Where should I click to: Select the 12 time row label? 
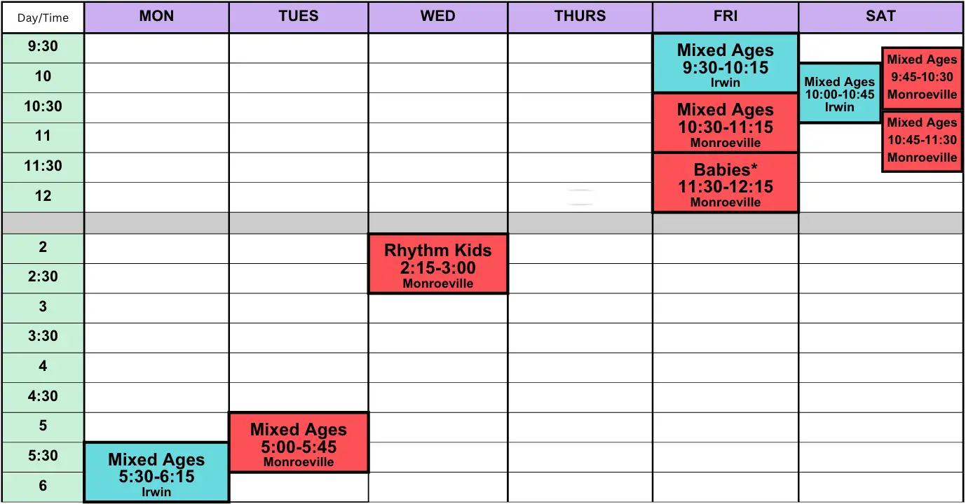point(43,197)
